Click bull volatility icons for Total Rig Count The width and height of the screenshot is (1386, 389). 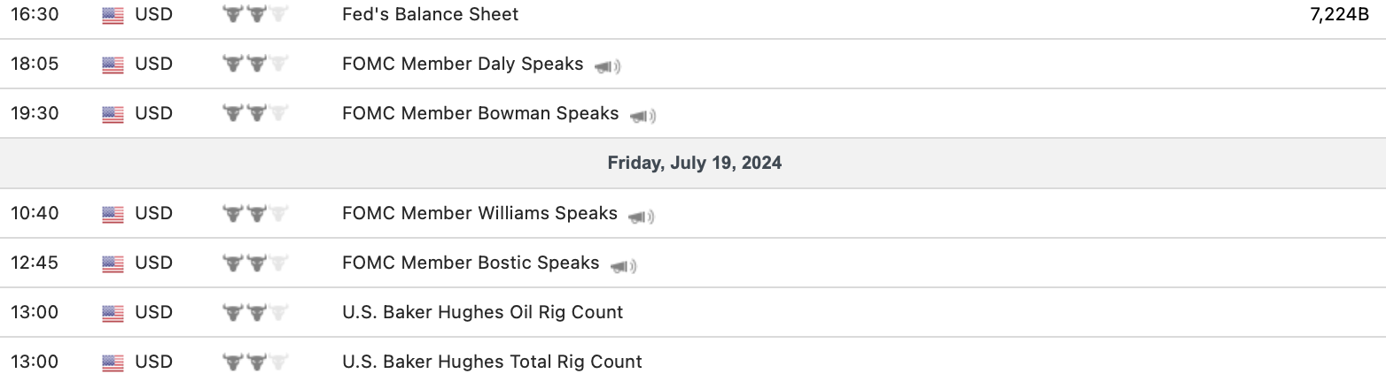coord(256,362)
